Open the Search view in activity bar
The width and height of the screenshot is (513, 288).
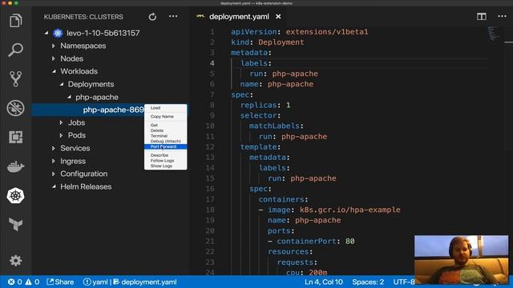[x=15, y=50]
